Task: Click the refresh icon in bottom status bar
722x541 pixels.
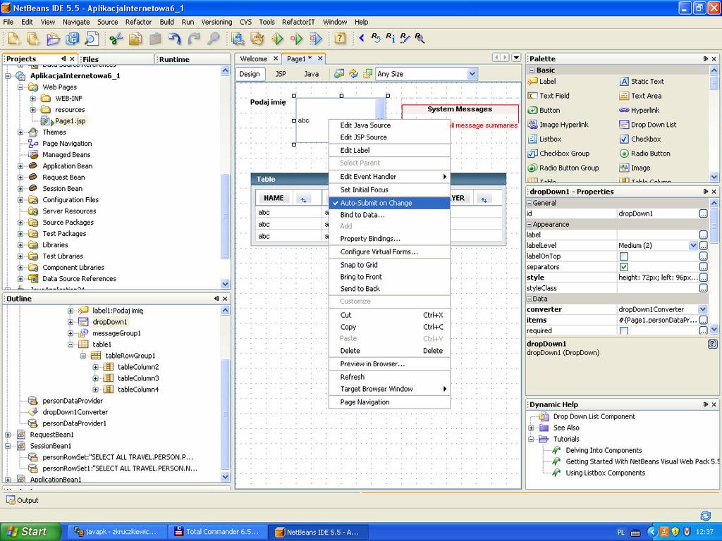Action: coord(705,515)
